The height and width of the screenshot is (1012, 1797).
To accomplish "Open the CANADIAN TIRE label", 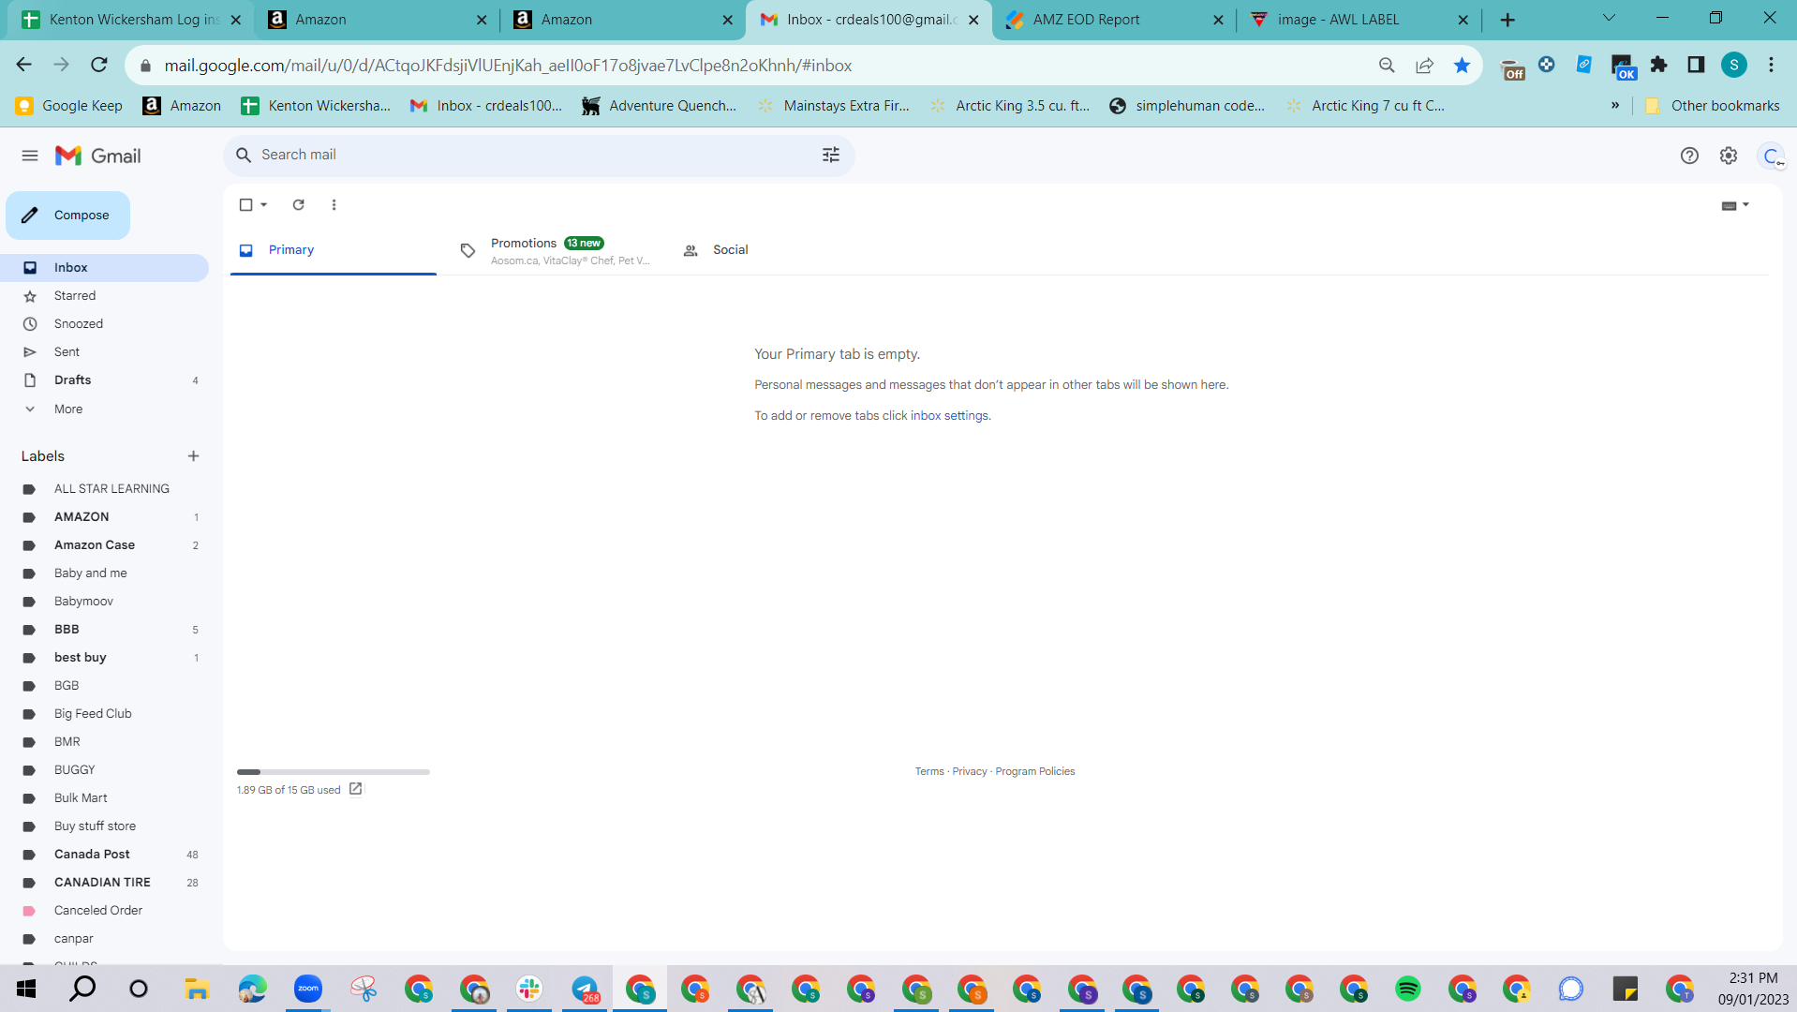I will click(x=104, y=883).
